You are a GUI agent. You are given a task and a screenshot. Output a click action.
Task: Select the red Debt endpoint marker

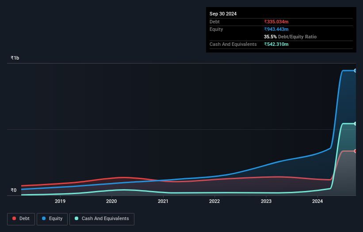pos(355,151)
